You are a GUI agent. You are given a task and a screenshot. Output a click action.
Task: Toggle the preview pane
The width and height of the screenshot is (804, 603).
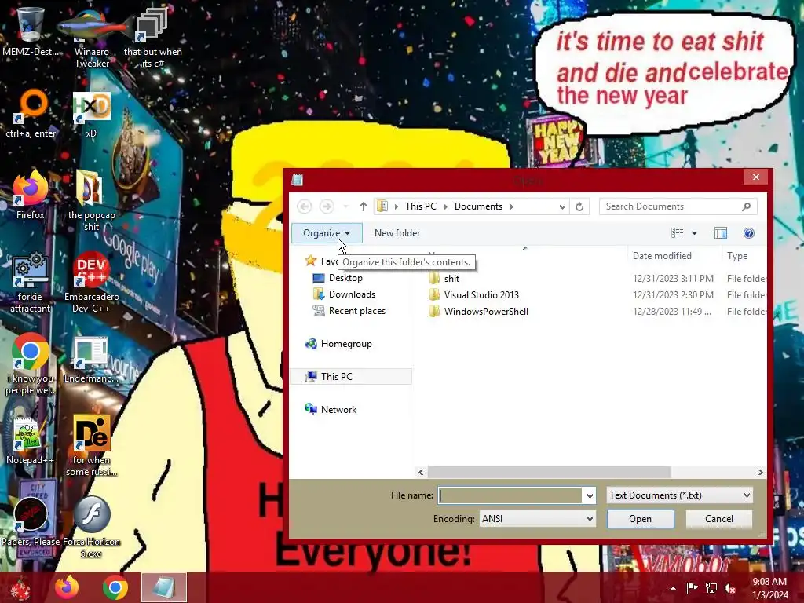tap(721, 233)
